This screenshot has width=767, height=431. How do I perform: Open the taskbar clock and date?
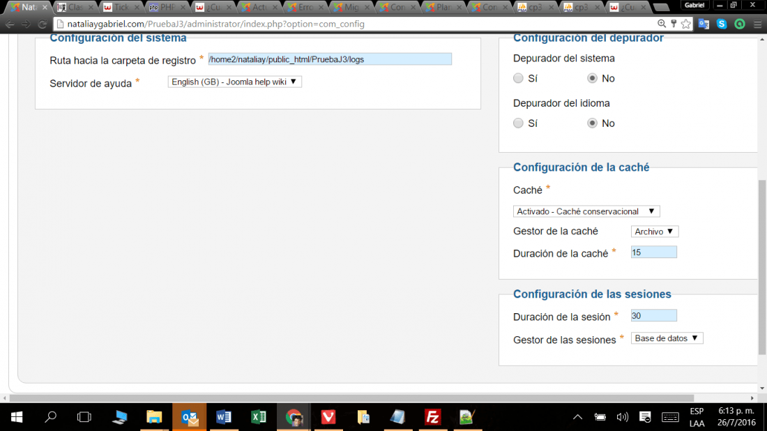tap(736, 417)
